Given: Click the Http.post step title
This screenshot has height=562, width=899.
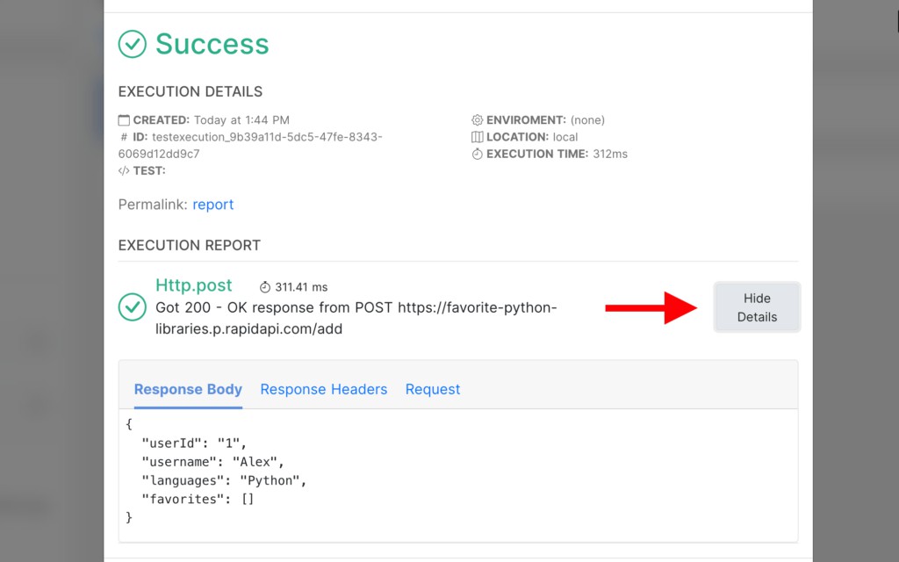Looking at the screenshot, I should [x=194, y=285].
